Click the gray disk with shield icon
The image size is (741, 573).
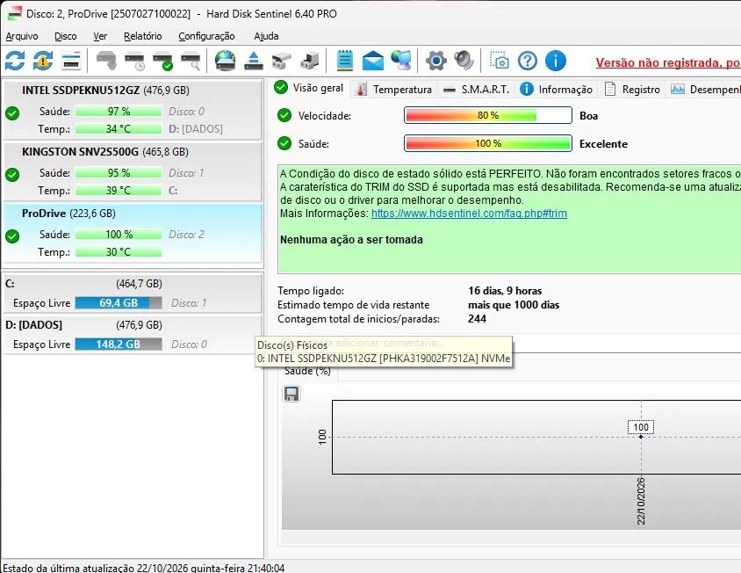point(106,61)
